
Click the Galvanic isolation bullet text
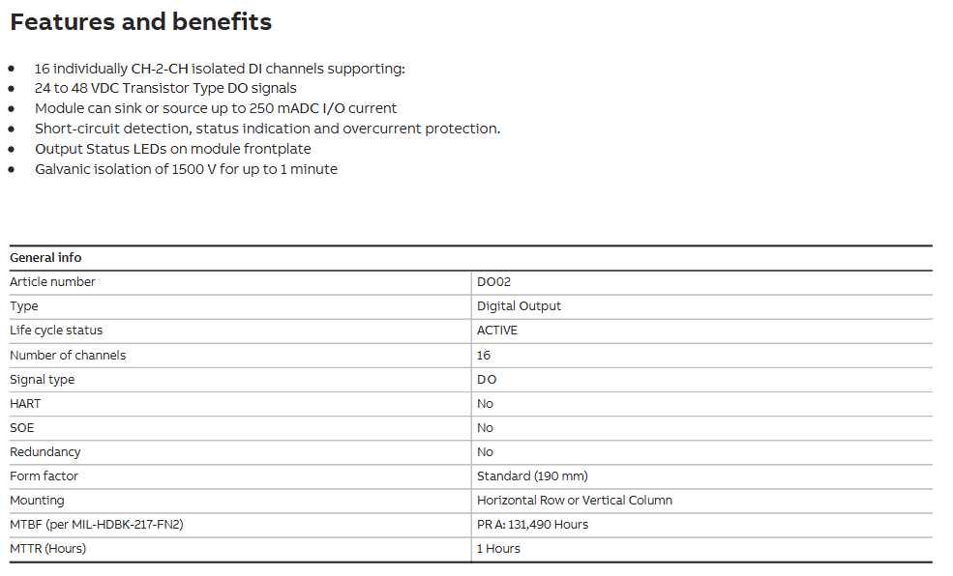tap(186, 169)
